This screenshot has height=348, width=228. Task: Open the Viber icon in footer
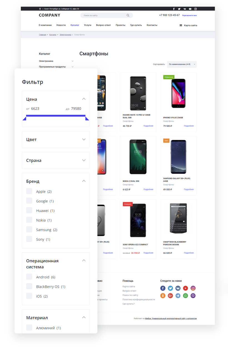[x=193, y=296]
